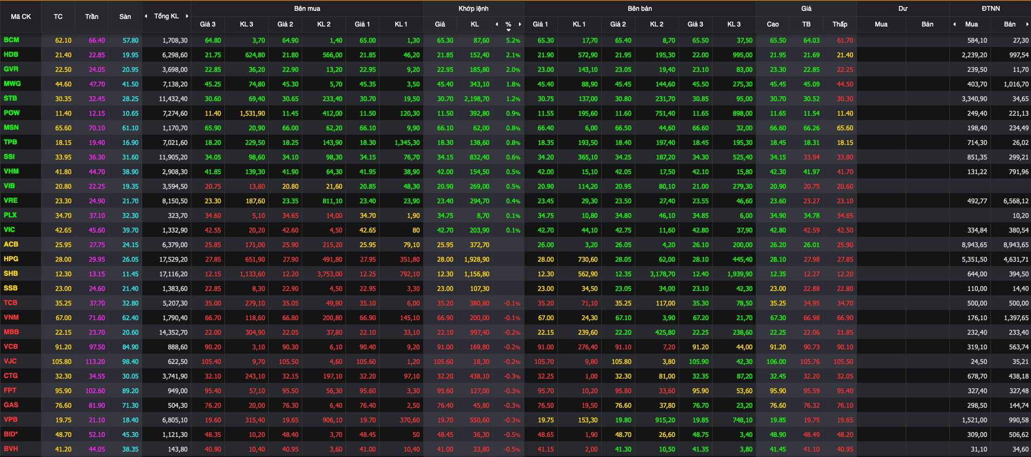The height and width of the screenshot is (457, 1031).
Task: Open the GAS stock symbol
Action: [11, 405]
